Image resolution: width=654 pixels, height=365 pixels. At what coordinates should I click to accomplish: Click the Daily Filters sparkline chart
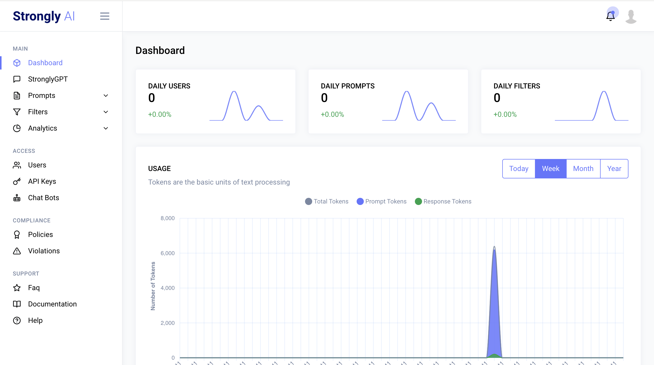[x=592, y=106]
